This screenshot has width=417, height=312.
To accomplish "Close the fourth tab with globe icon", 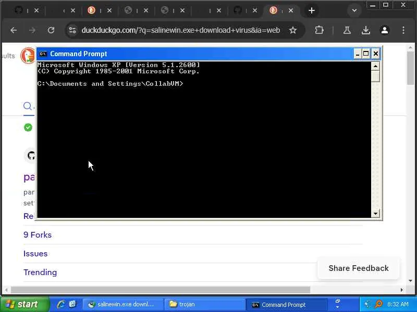I will pos(146,10).
